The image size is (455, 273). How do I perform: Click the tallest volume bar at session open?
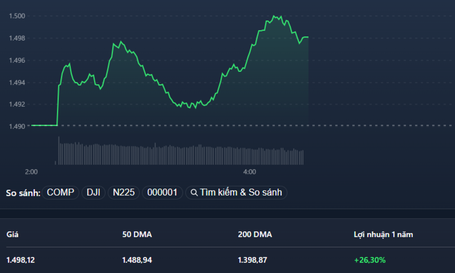click(58, 150)
